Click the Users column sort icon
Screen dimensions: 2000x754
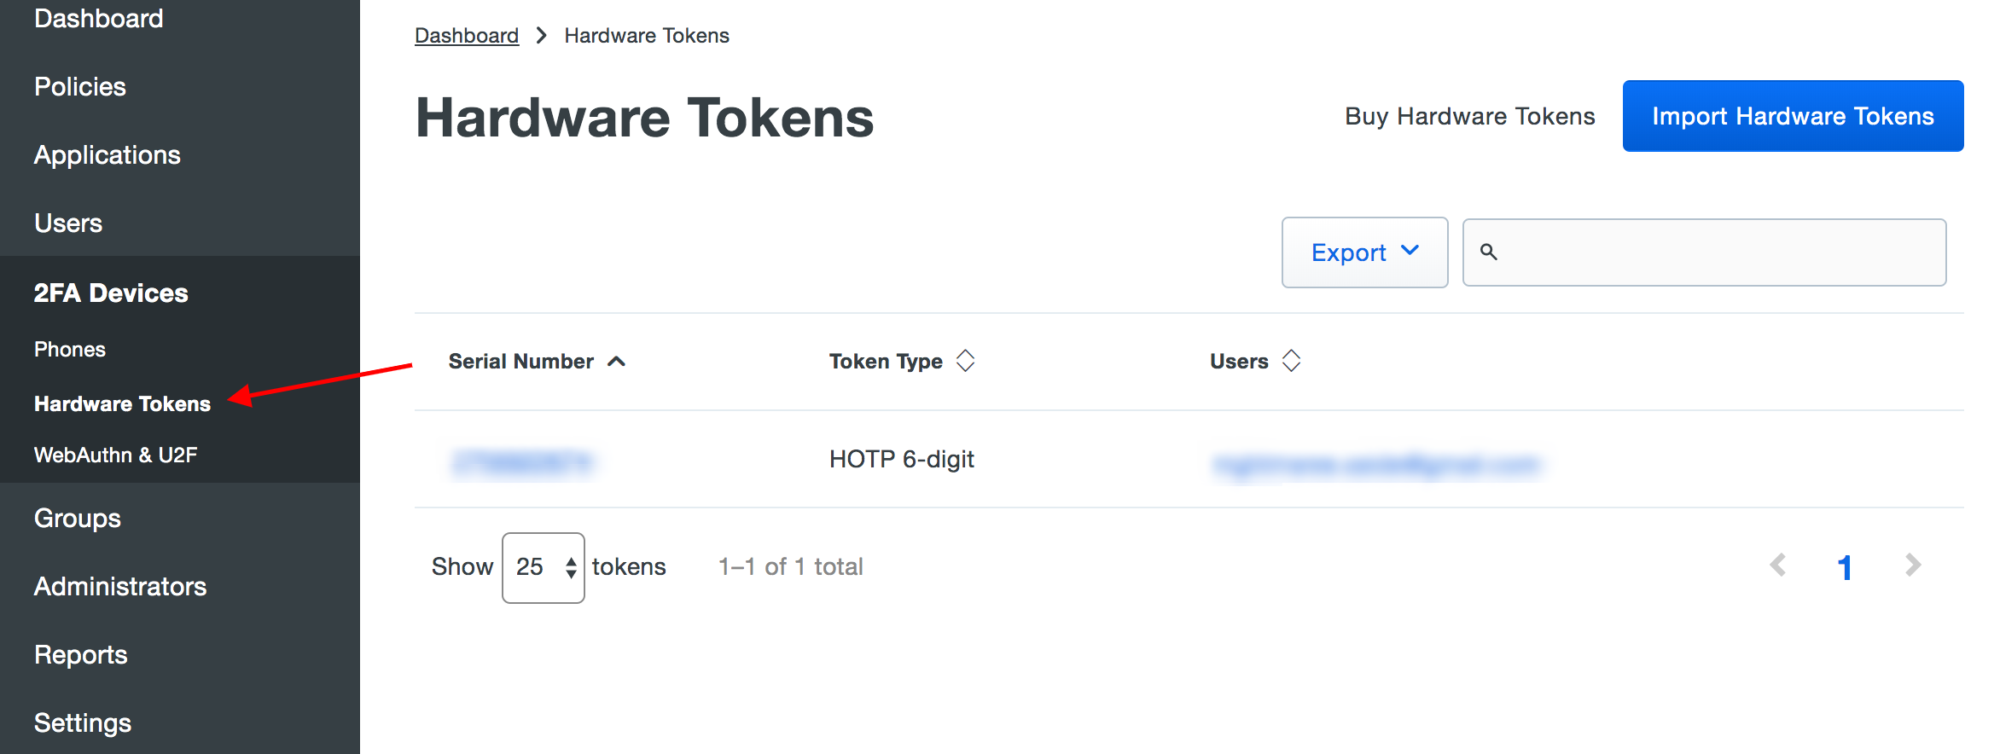click(x=1291, y=361)
